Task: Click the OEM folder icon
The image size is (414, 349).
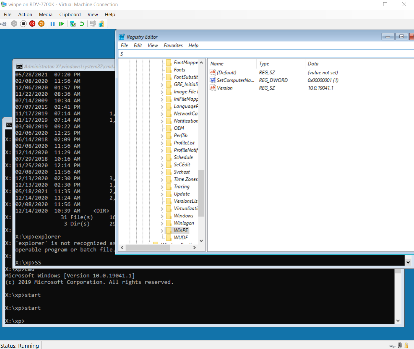Action: click(169, 128)
